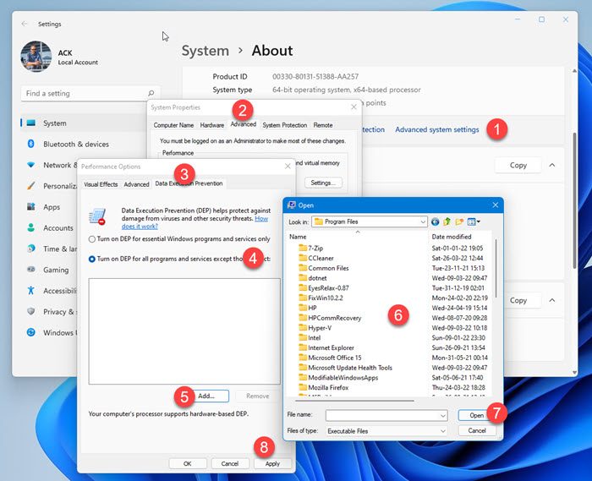Click the Go back icon in Open dialog
Image resolution: width=592 pixels, height=481 pixels.
coord(436,221)
